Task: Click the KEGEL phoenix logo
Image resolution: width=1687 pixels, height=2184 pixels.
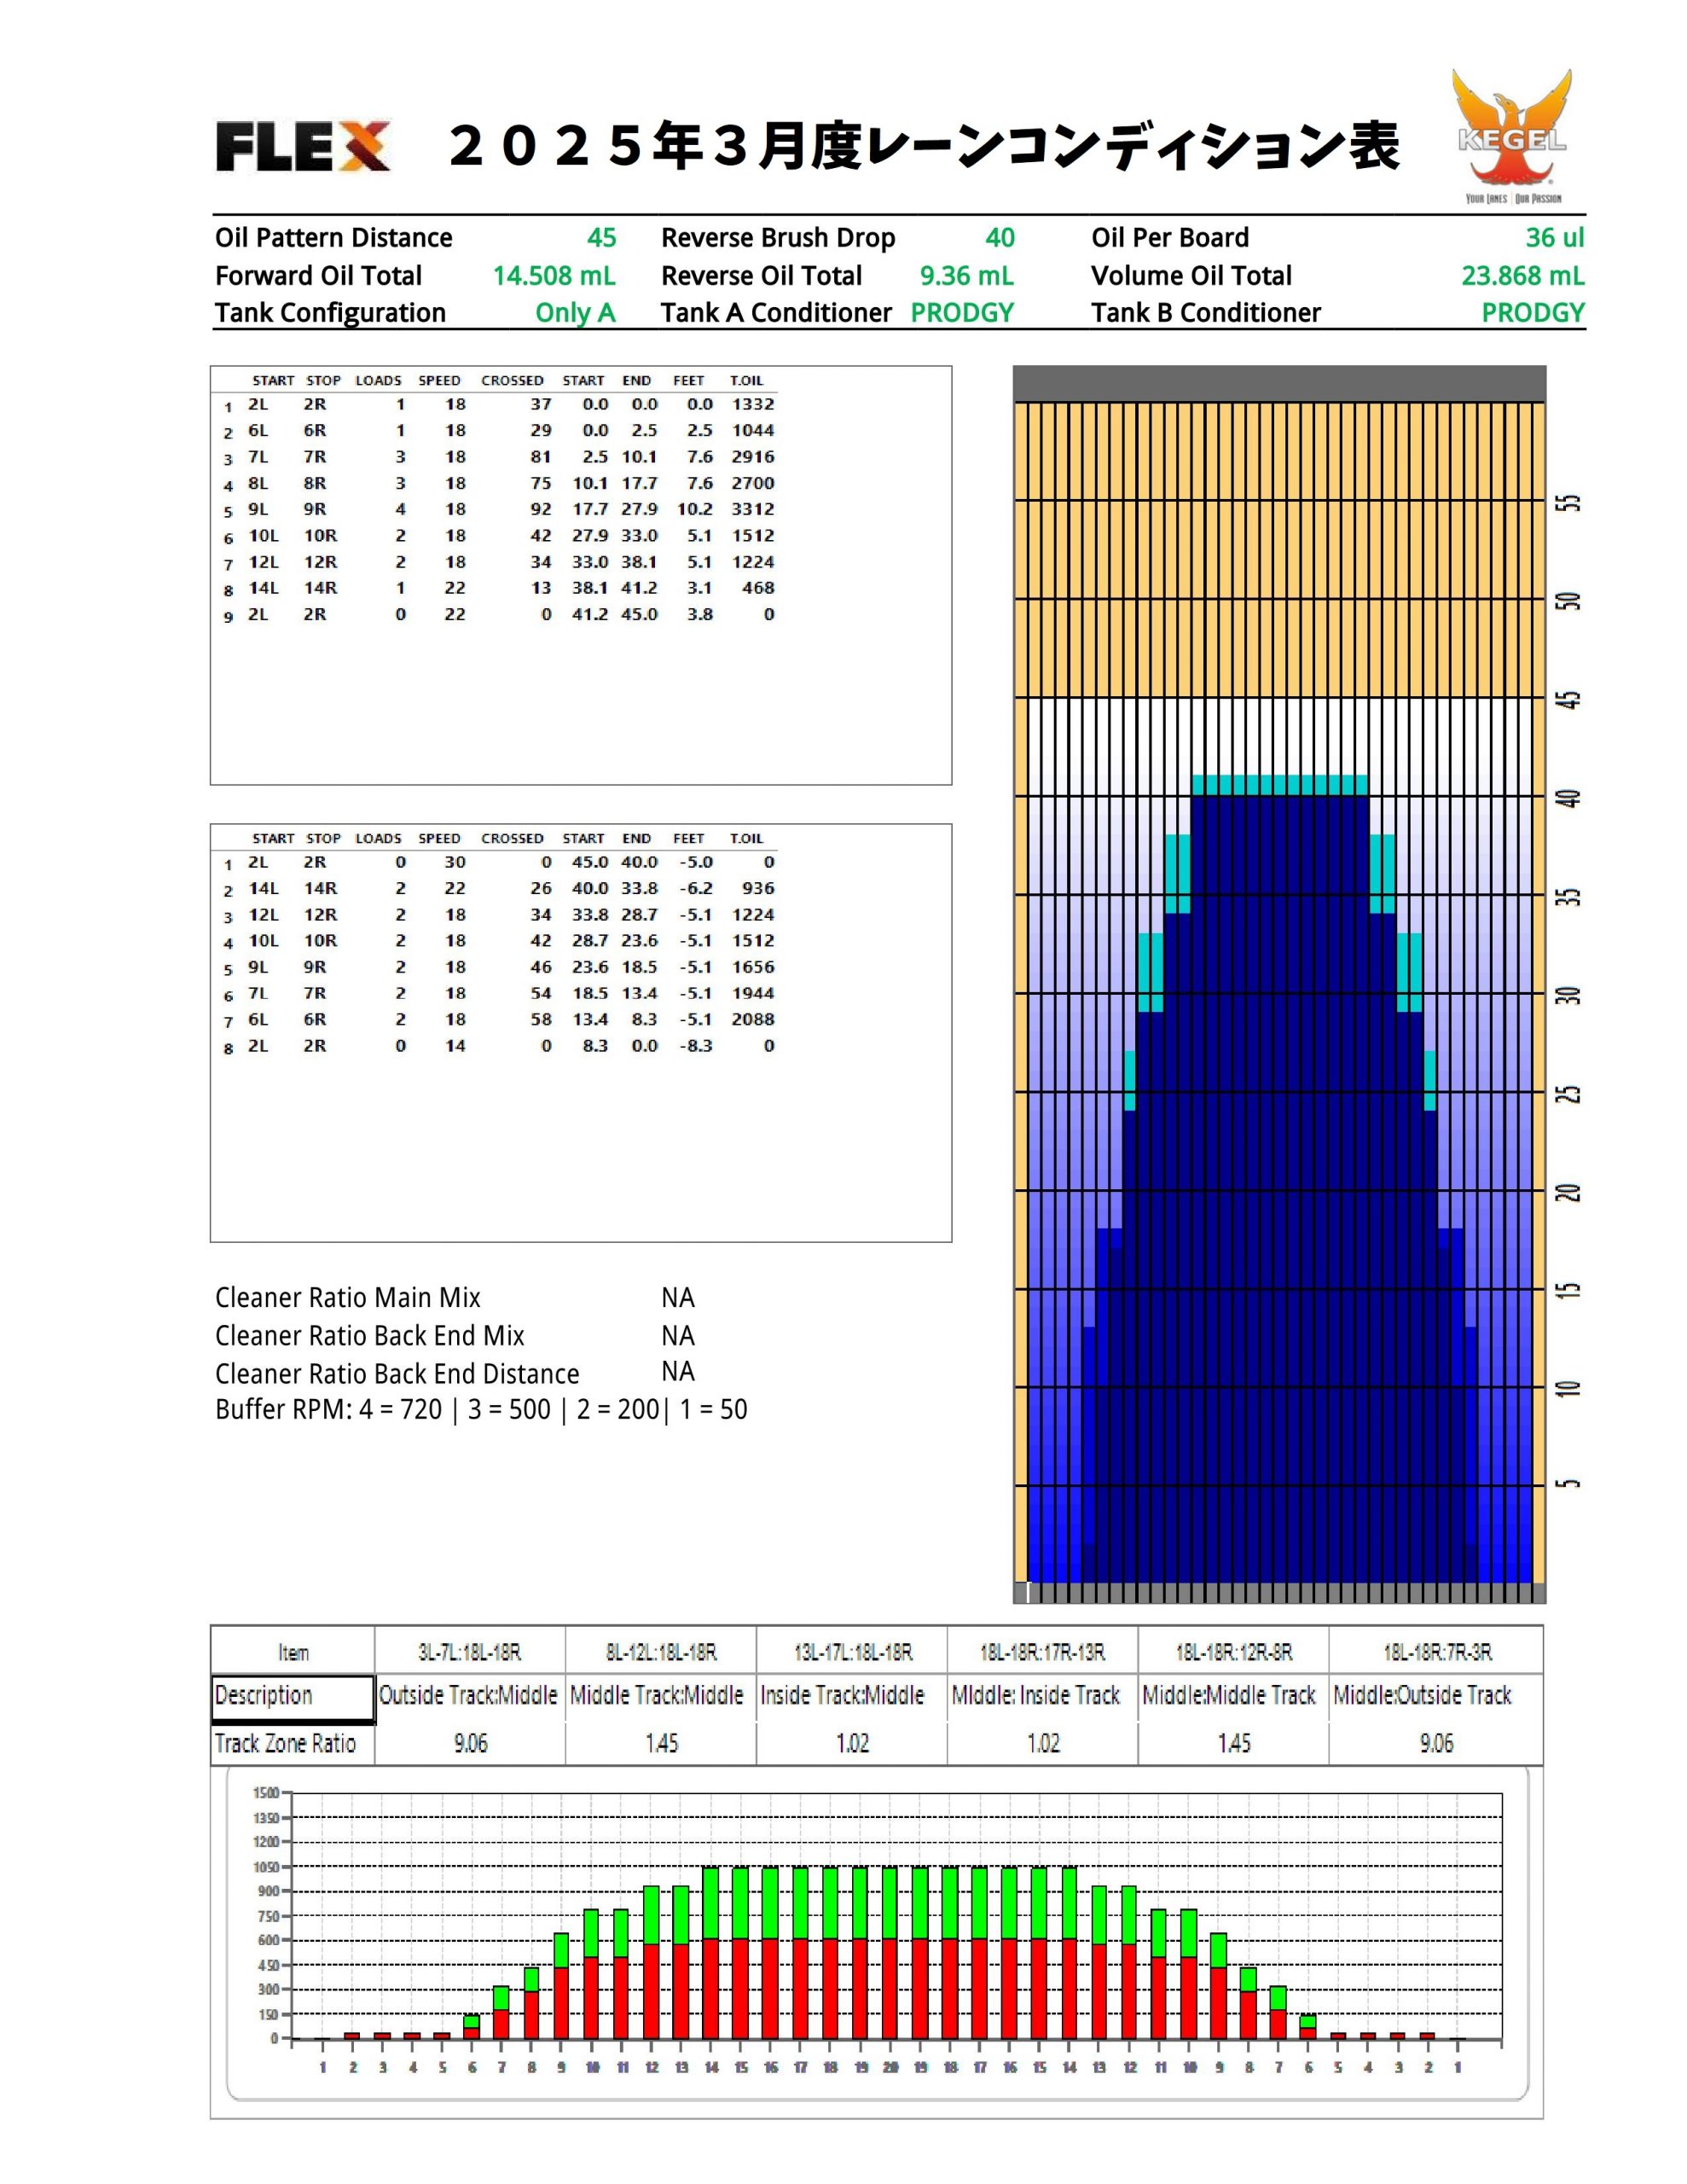Action: [1511, 136]
